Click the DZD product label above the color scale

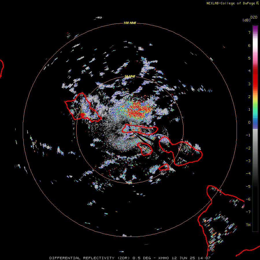[x=254, y=17]
